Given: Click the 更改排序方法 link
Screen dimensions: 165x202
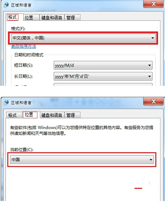Looking at the screenshot, I should [x=24, y=46].
